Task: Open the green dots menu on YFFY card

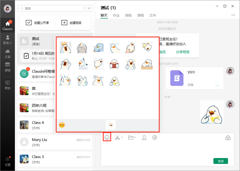Action: click(217, 85)
